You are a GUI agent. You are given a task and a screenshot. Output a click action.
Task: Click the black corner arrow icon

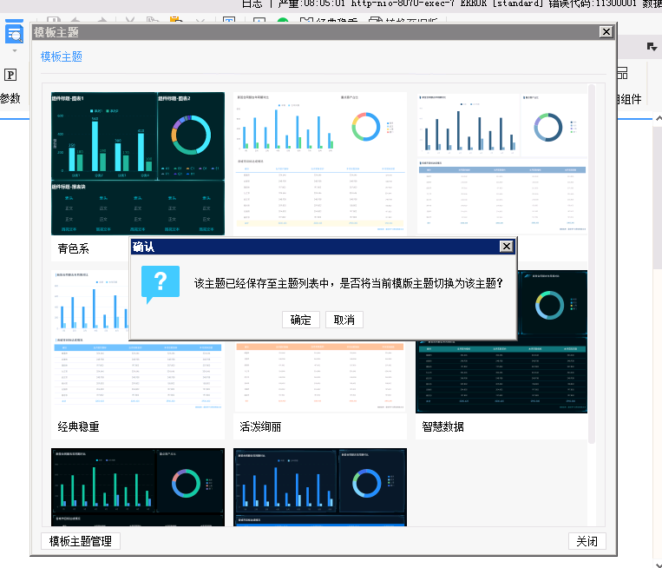[x=652, y=47]
